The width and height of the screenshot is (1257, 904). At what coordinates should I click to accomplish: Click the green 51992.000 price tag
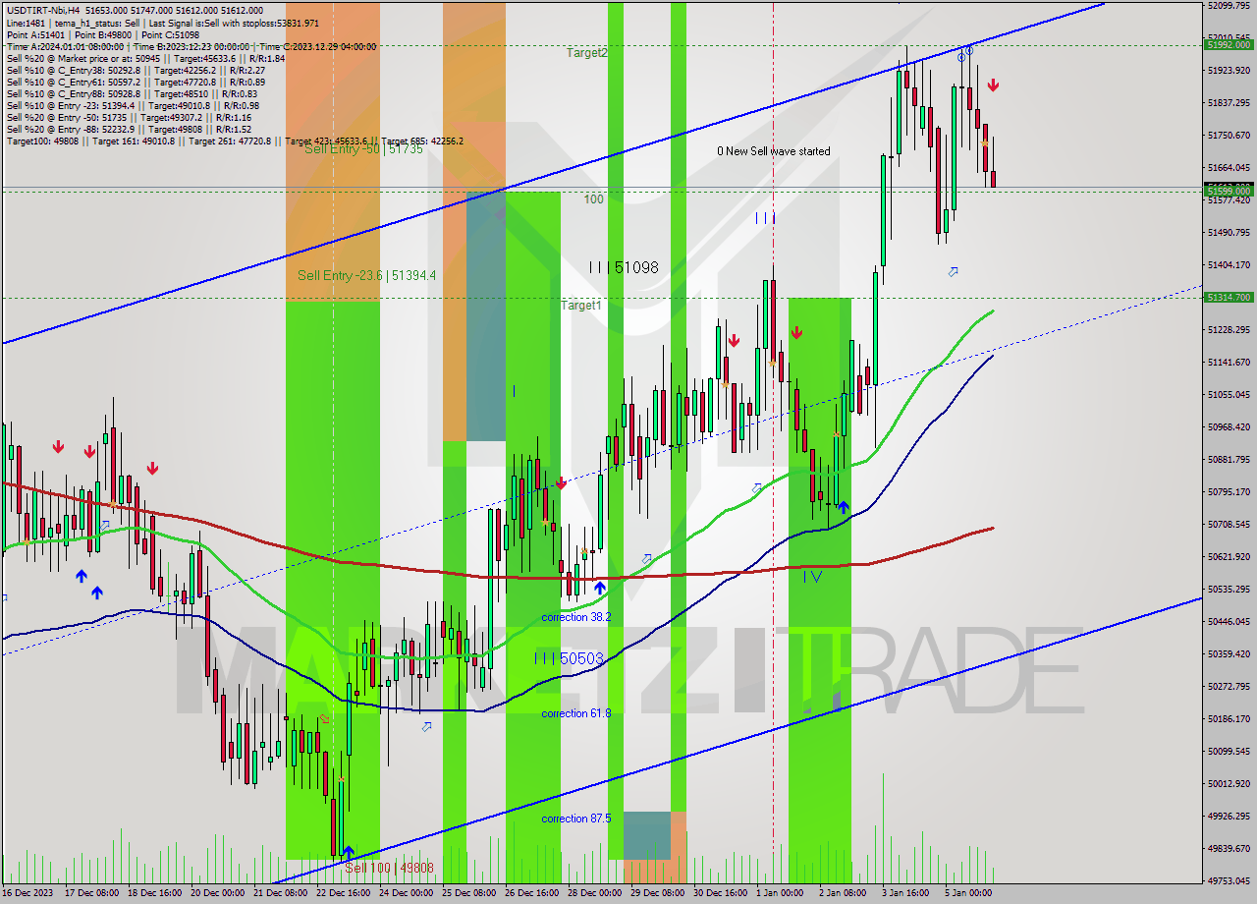point(1229,44)
